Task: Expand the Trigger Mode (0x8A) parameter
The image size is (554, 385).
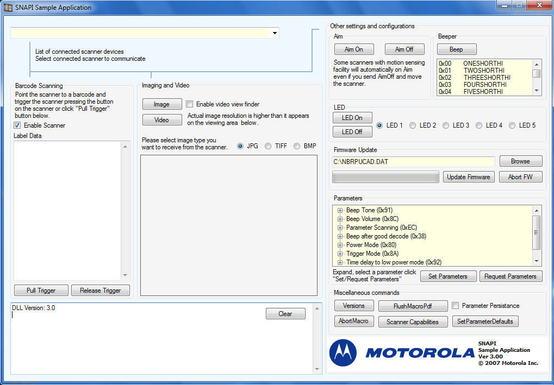Action: pyautogui.click(x=340, y=254)
